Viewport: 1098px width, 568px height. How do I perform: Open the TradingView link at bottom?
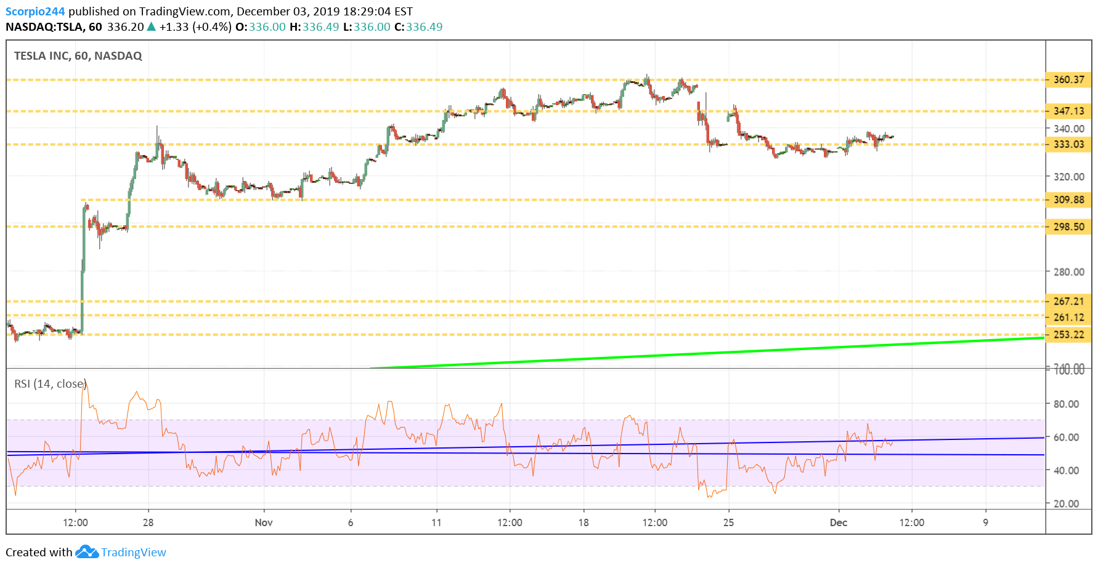[134, 552]
